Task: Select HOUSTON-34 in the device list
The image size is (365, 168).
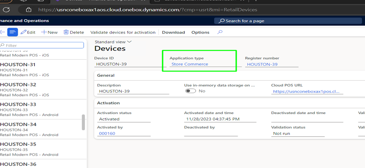Action: [43, 129]
